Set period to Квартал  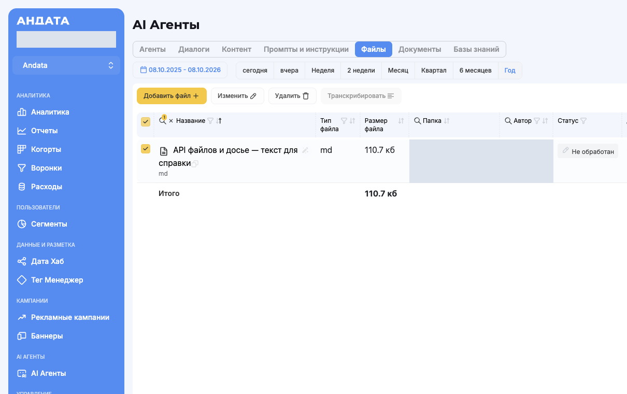point(434,71)
